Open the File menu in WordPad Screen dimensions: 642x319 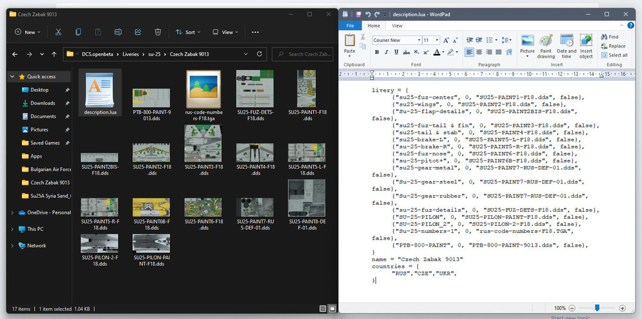coord(350,26)
